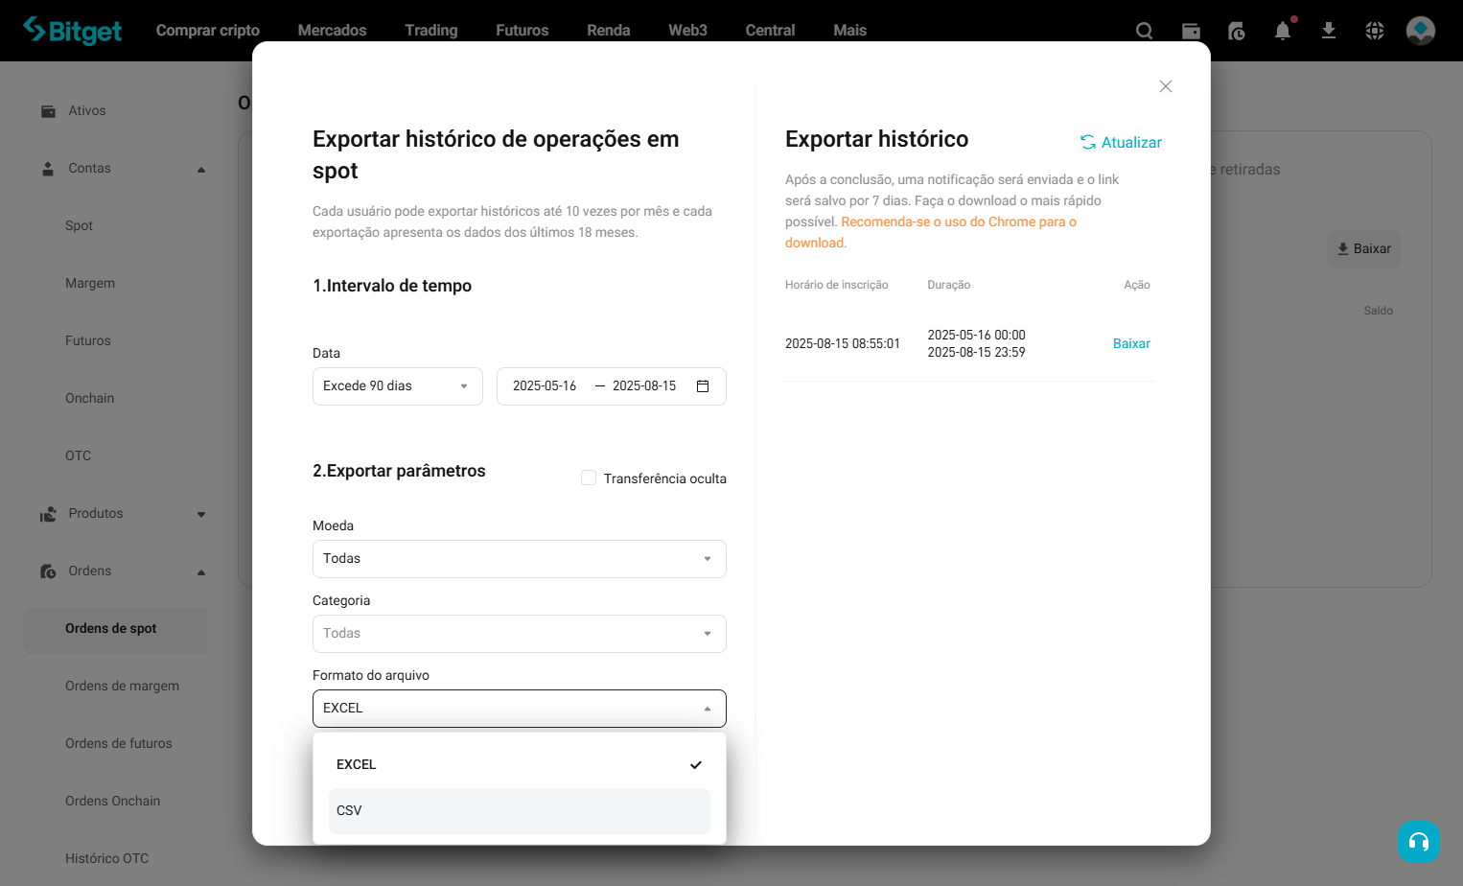This screenshot has width=1463, height=886.
Task: Open the Futuros top menu
Action: click(522, 31)
